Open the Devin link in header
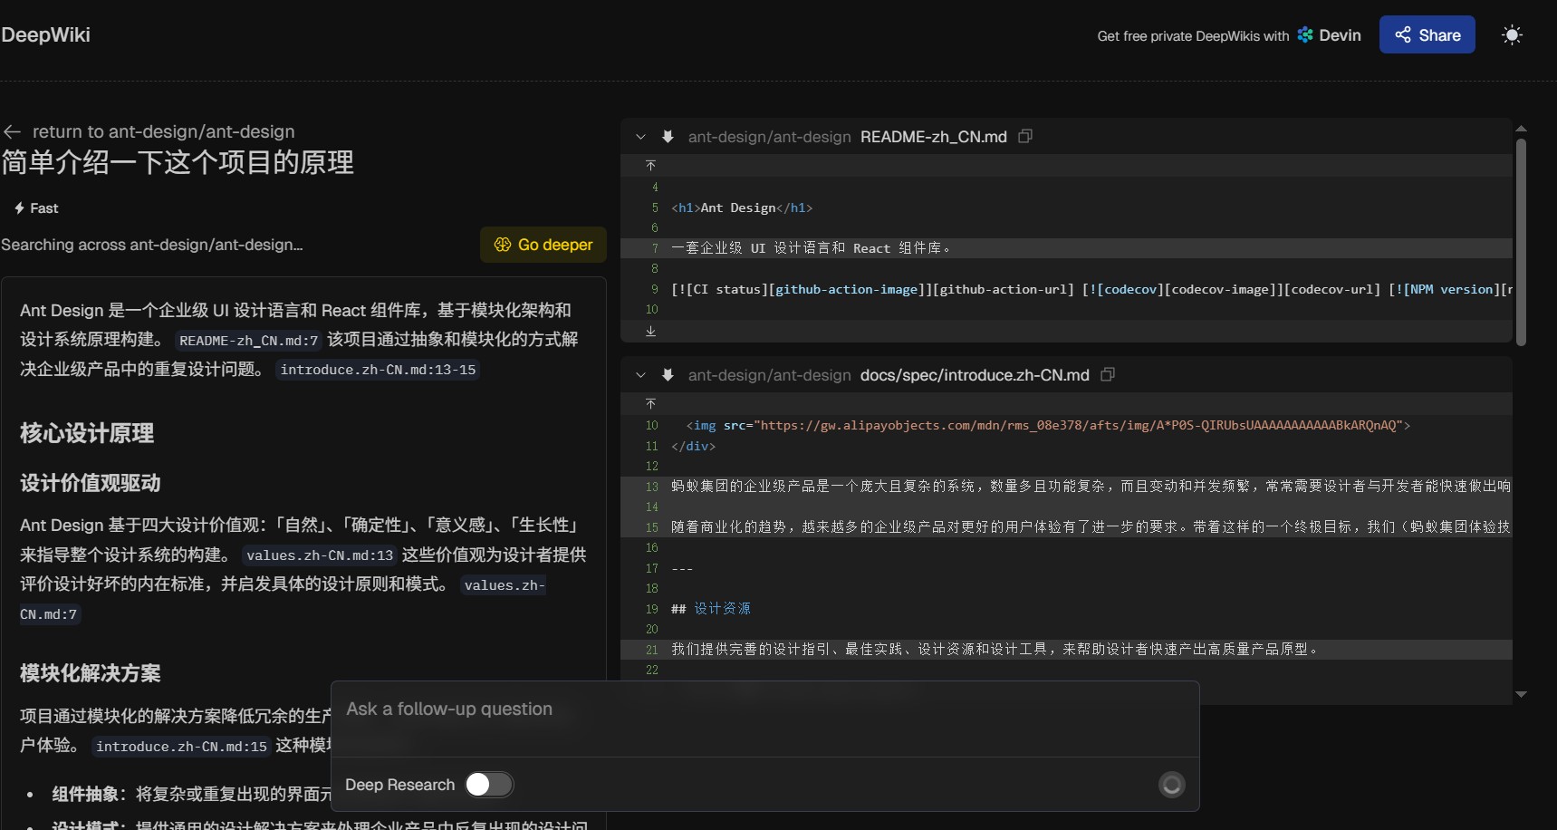Image resolution: width=1557 pixels, height=830 pixels. (1329, 35)
